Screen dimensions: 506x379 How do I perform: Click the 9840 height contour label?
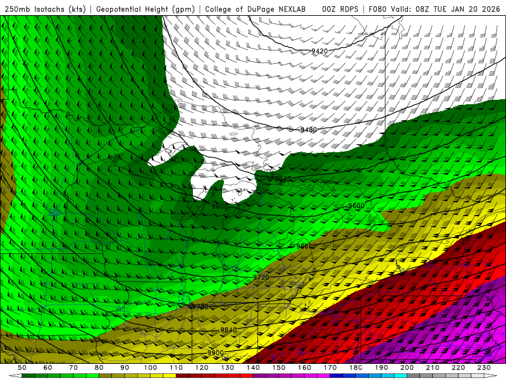coord(228,330)
